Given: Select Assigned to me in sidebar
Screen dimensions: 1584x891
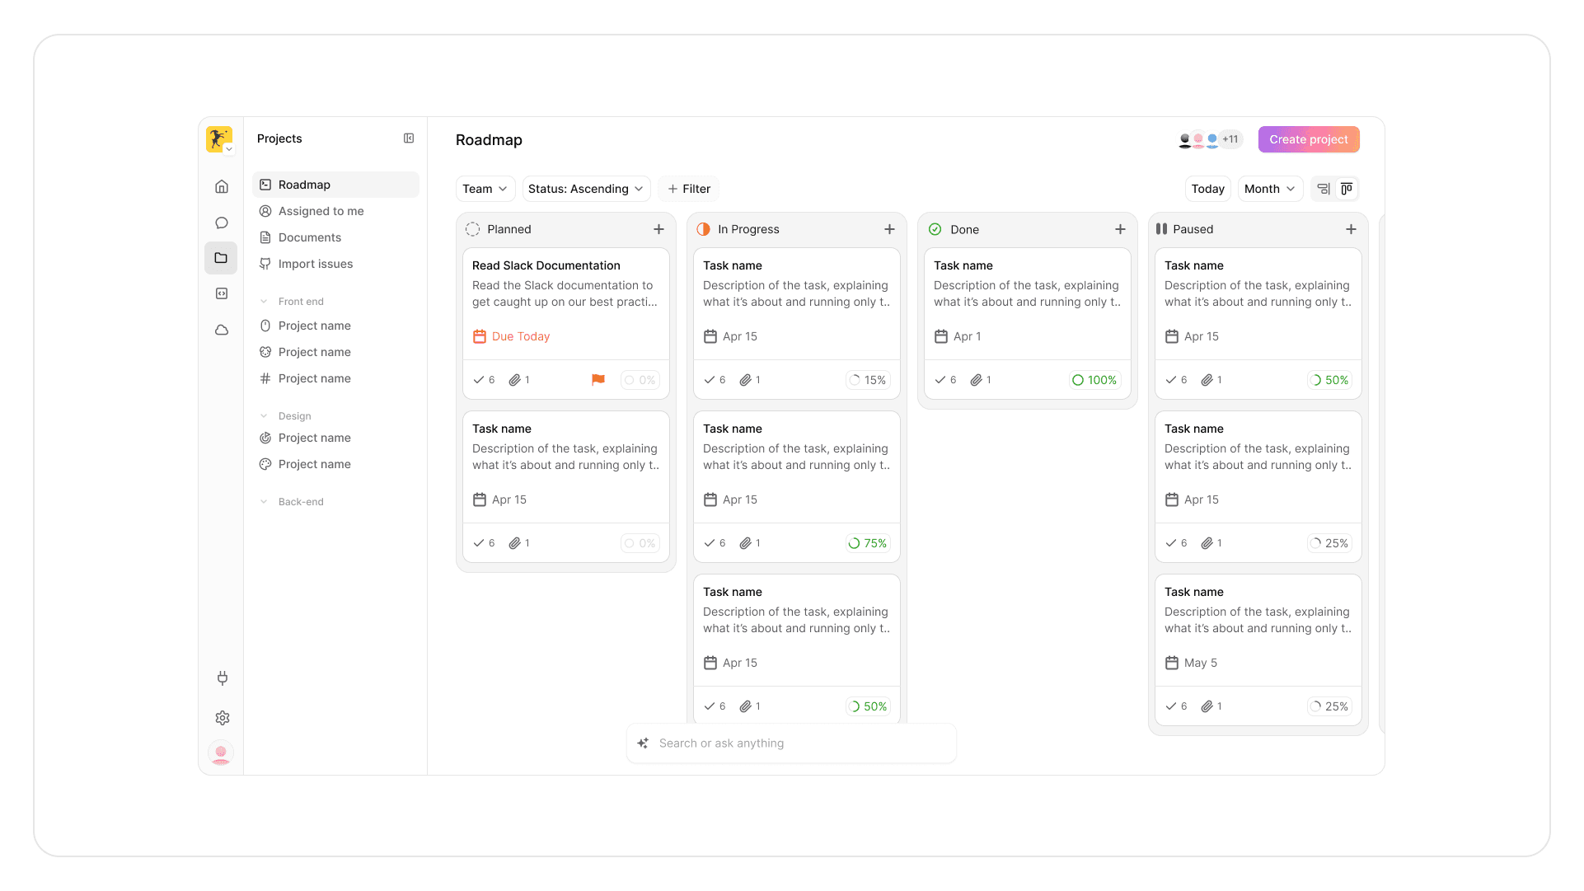Looking at the screenshot, I should pos(321,211).
